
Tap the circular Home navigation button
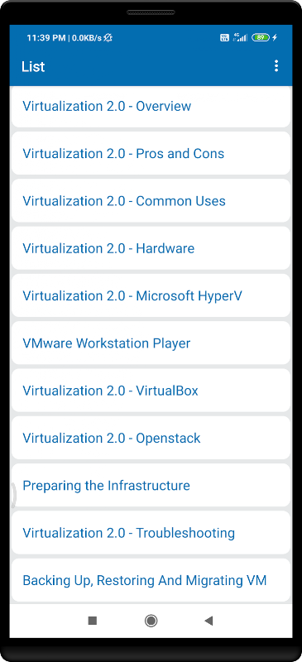click(x=151, y=620)
